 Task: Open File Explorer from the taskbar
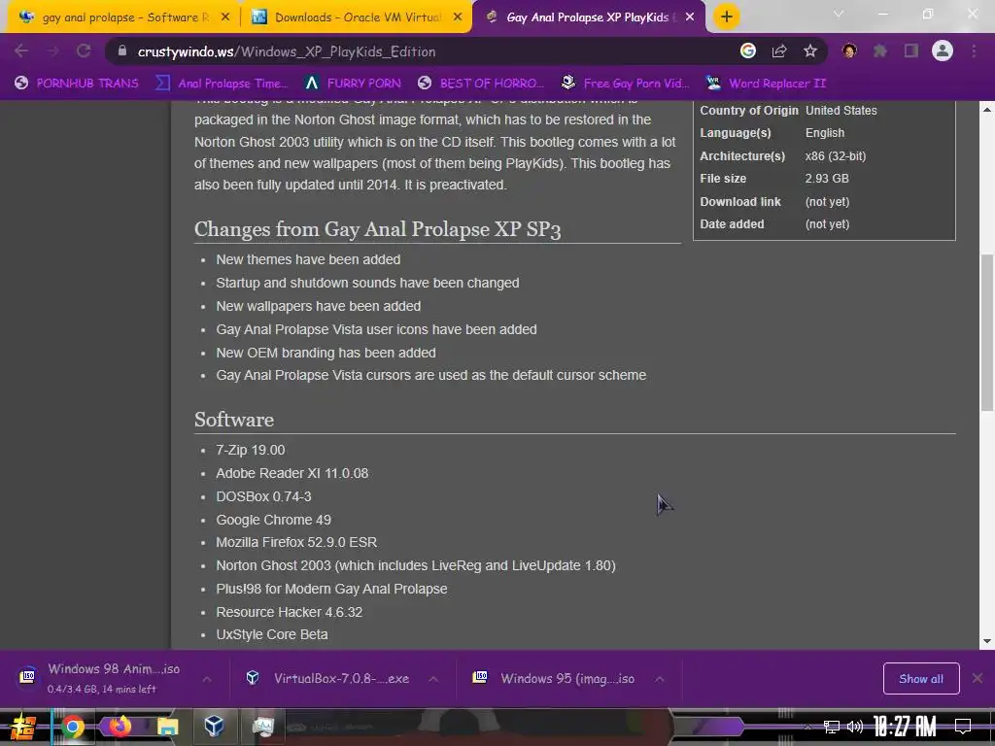[x=168, y=727]
